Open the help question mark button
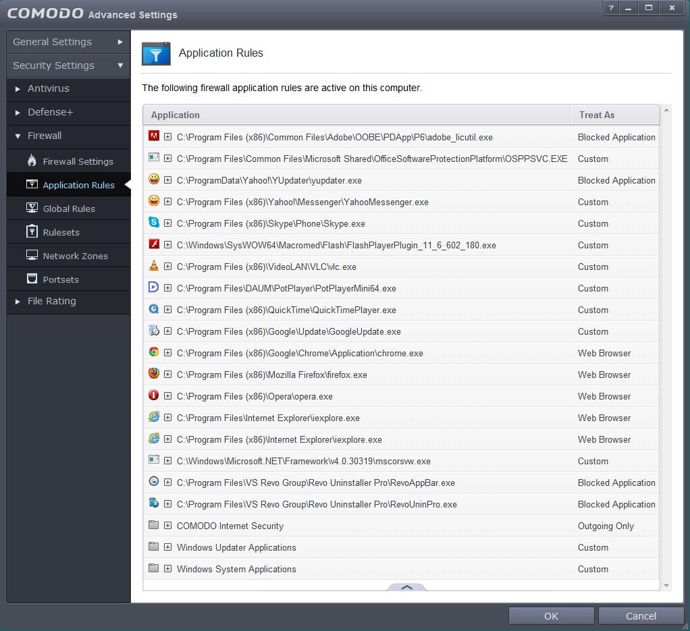This screenshot has width=690, height=631. (611, 7)
